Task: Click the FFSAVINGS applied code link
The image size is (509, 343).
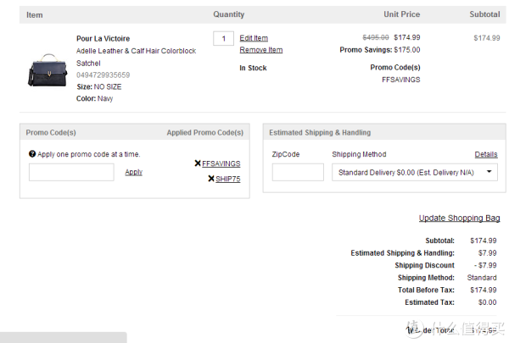Action: click(x=221, y=163)
